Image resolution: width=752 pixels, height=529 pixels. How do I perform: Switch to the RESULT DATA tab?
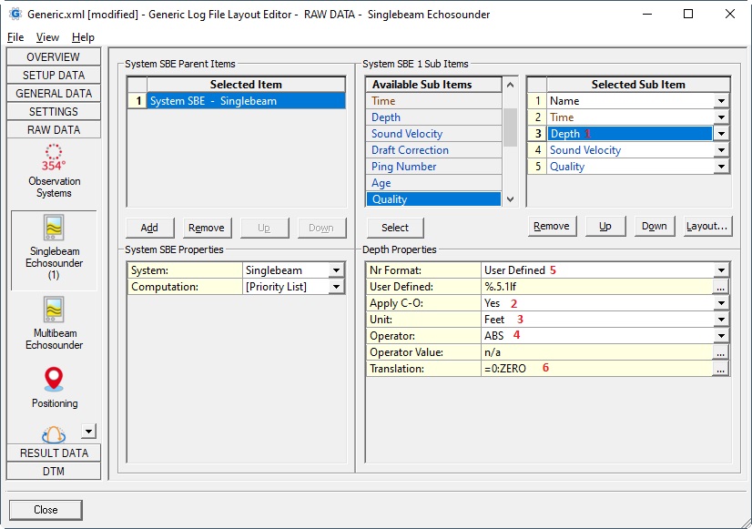[54, 453]
